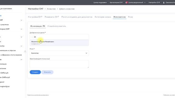Open the notification center bell icon
The height and width of the screenshot is (98, 175).
(x=127, y=2)
